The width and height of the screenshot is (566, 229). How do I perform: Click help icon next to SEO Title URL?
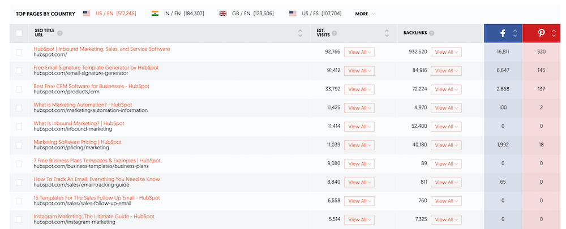pyautogui.click(x=59, y=33)
